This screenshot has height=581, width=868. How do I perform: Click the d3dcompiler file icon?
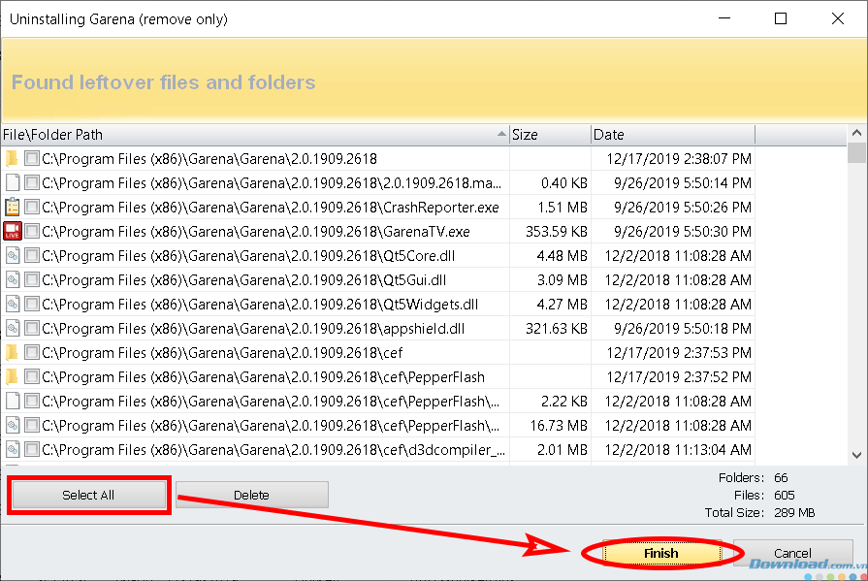(x=12, y=450)
